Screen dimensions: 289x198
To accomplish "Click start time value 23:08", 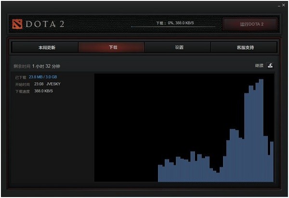I will [x=39, y=84].
